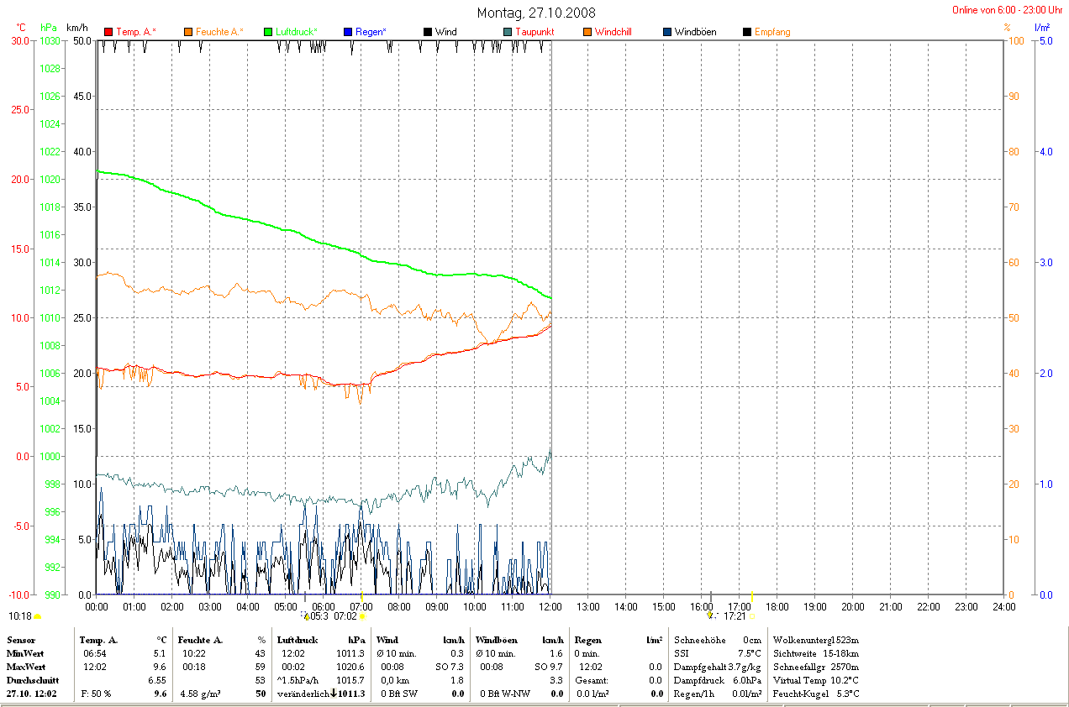The height and width of the screenshot is (707, 1069).
Task: Click the MaxWert row label
Action: coord(25,667)
